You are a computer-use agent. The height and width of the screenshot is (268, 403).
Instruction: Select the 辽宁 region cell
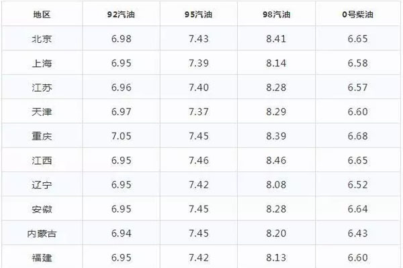(42, 185)
